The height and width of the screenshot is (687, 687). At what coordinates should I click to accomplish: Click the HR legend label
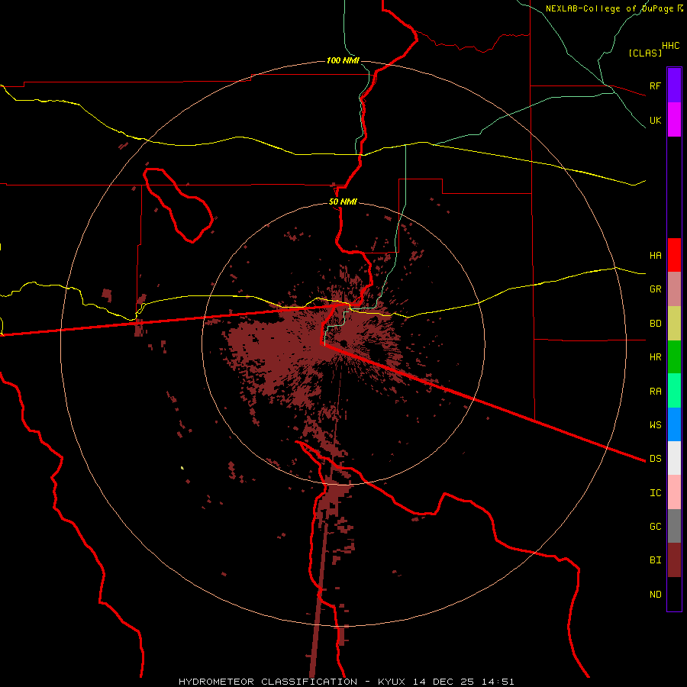655,357
